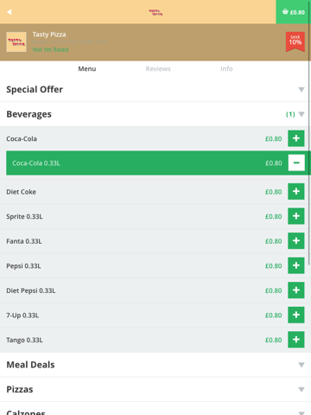Remove Coca-Cola 0.33L with minus icon
The height and width of the screenshot is (415, 311).
tap(296, 163)
